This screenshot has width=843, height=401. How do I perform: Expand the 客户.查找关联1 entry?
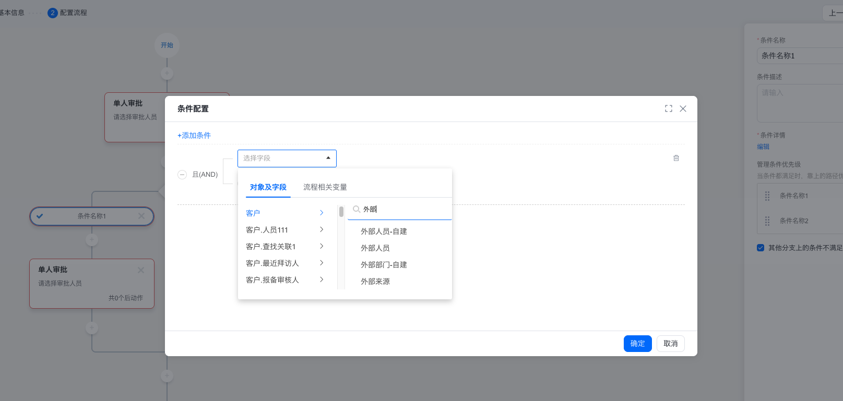click(x=285, y=247)
